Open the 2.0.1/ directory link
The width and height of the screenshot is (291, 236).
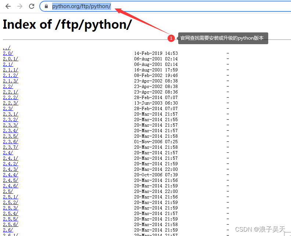point(11,59)
